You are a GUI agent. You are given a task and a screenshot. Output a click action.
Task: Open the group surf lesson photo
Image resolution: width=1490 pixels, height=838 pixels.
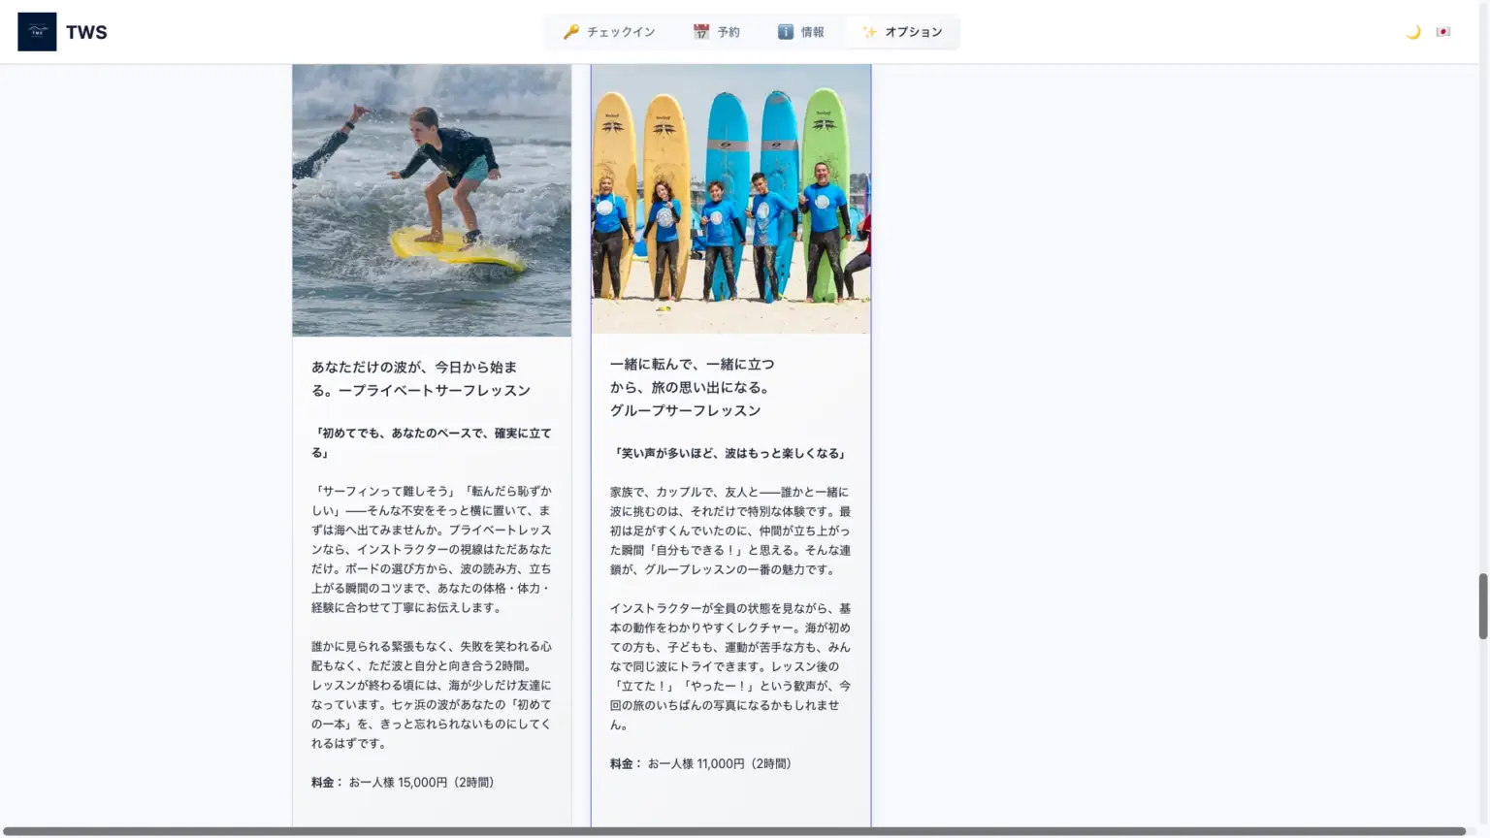pyautogui.click(x=730, y=199)
